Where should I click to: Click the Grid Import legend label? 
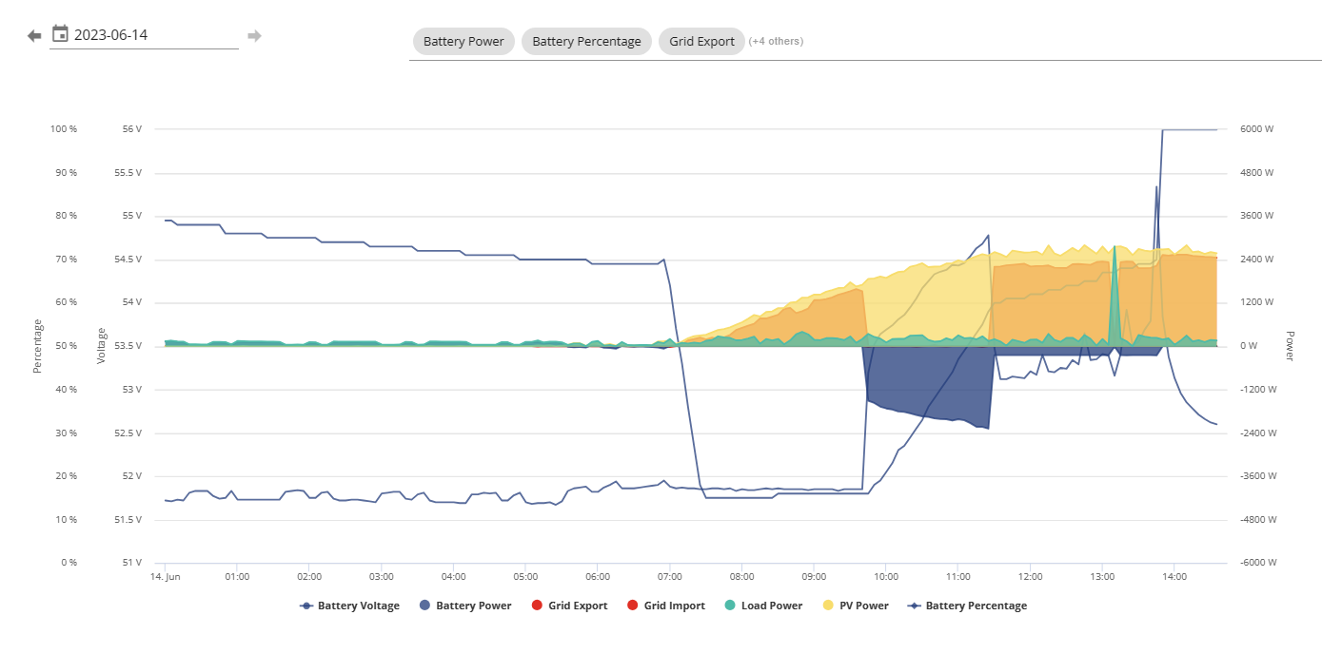(675, 606)
